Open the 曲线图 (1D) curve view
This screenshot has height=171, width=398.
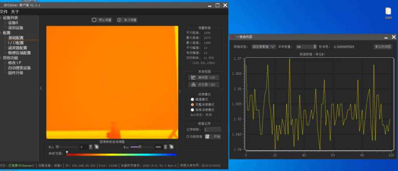pyautogui.click(x=203, y=78)
